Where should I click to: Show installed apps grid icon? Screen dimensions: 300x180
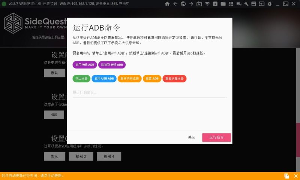(231, 4)
